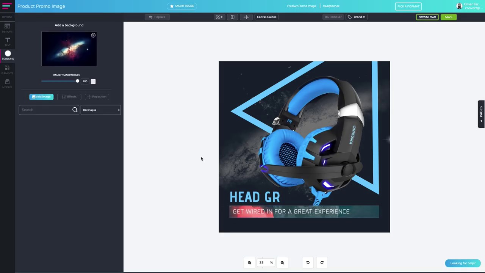Expand the Pages panel
Viewport: 485px width, 273px height.
click(x=480, y=114)
